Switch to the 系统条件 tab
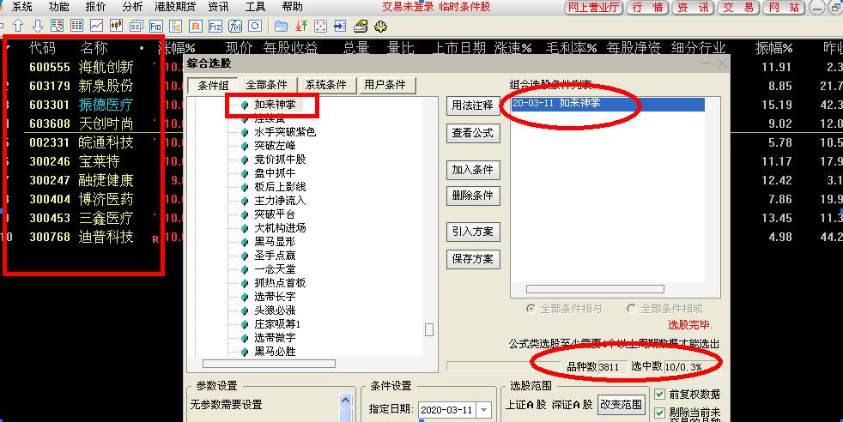Viewport: 843px width, 422px height. pyautogui.click(x=326, y=85)
